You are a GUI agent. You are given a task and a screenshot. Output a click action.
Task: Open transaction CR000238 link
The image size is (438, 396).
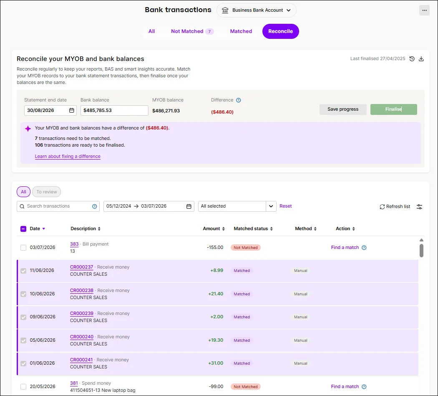pyautogui.click(x=82, y=291)
